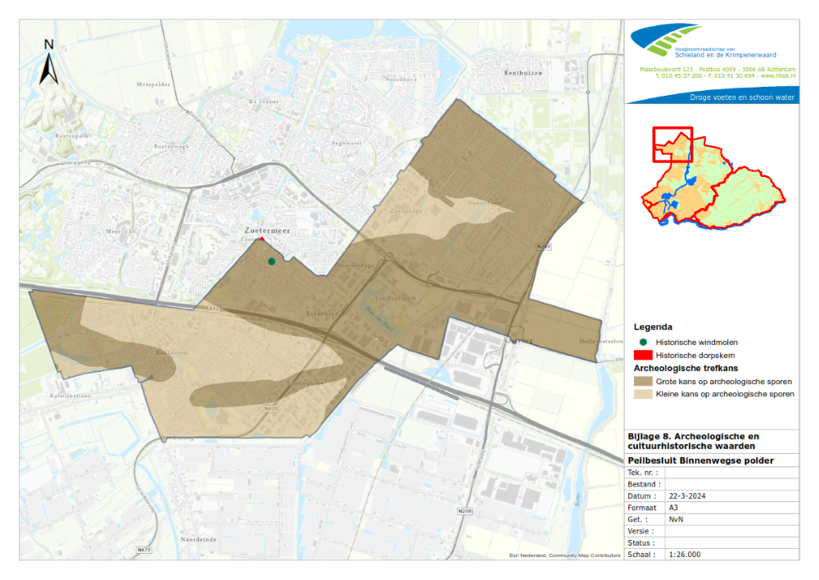Click the N470 road label at bottom left

[x=144, y=549]
